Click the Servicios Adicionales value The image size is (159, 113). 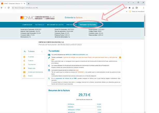pos(69,37)
